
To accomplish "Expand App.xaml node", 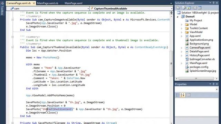I will pyautogui.click(x=182, y=36).
